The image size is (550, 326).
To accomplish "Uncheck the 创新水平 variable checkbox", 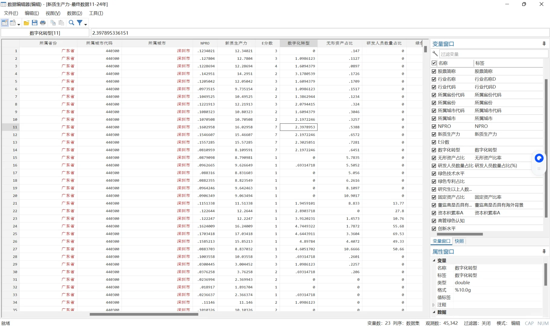I will pos(434,229).
